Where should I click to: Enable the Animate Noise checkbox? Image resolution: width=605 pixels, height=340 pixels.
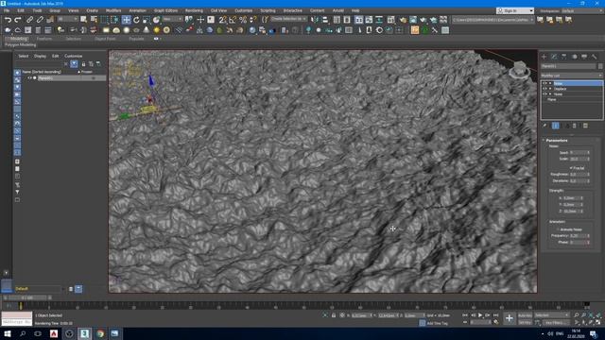558,229
